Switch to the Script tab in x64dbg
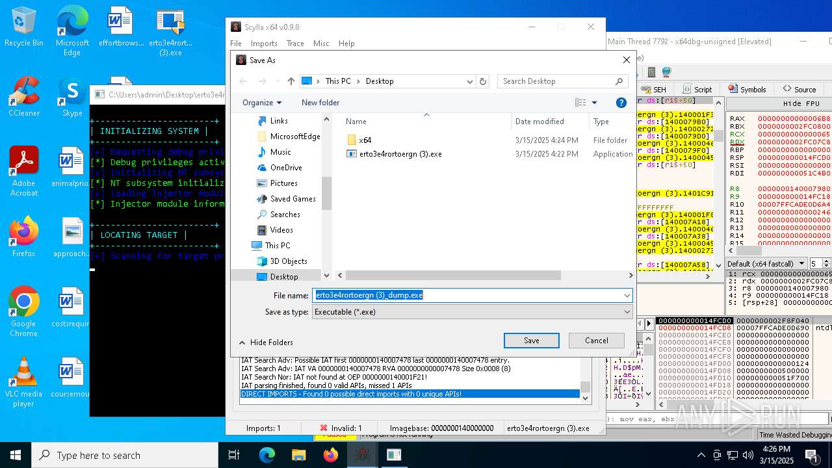The height and width of the screenshot is (468, 832). (697, 90)
